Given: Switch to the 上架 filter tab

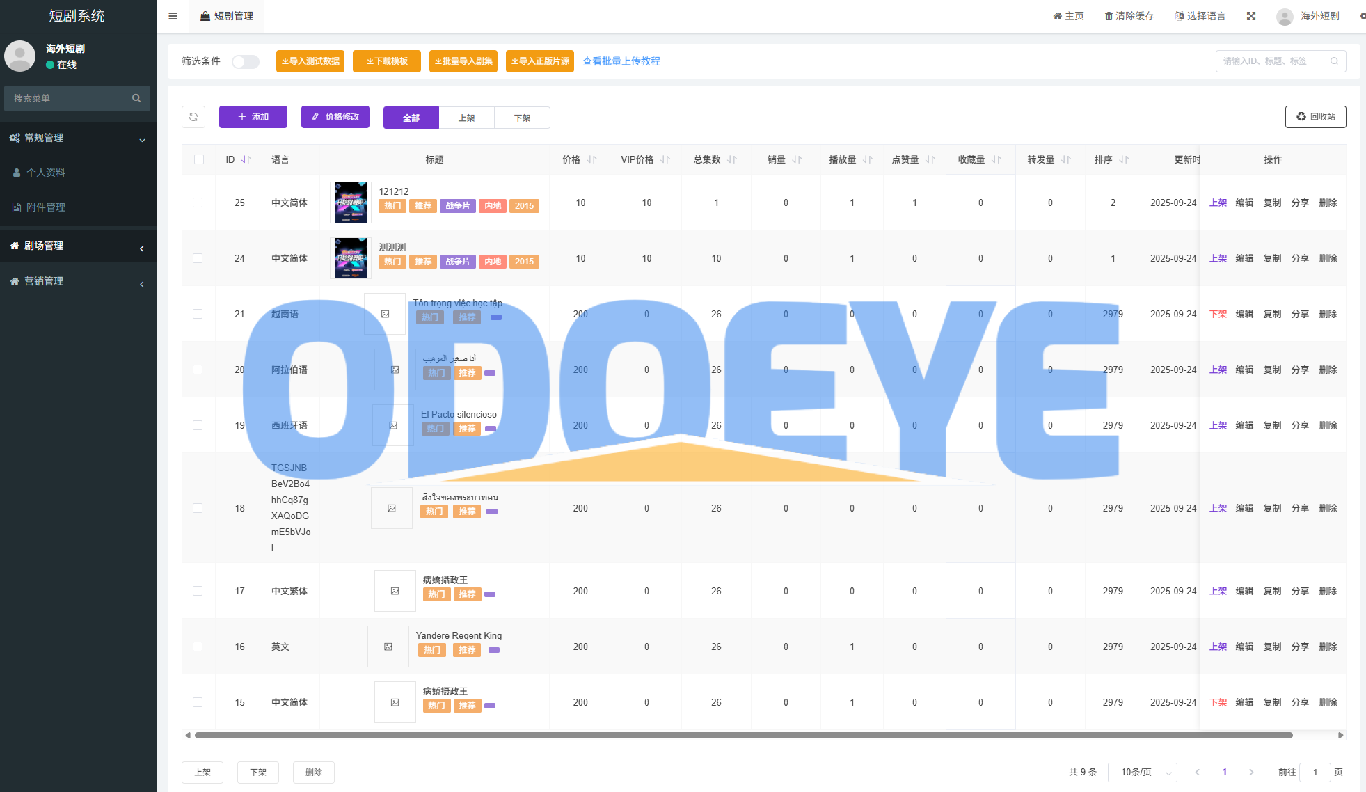Looking at the screenshot, I should pos(466,118).
